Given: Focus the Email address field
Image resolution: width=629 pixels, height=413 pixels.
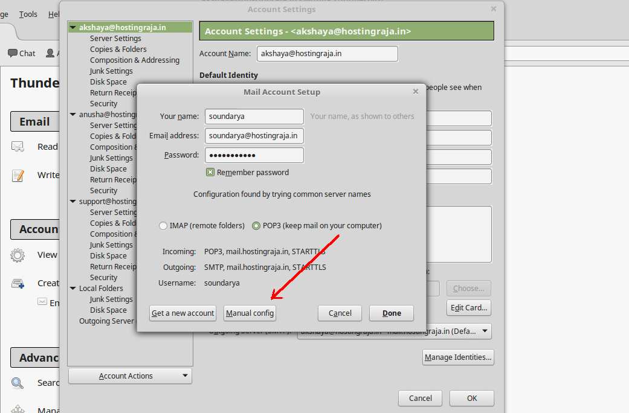Looking at the screenshot, I should [254, 135].
